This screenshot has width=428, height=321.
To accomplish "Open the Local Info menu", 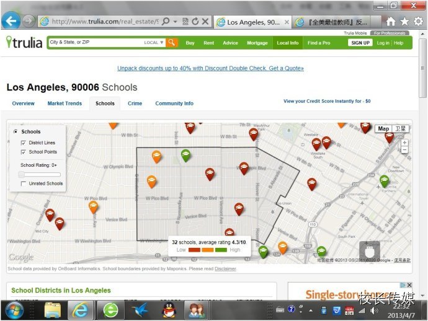I will tap(288, 43).
